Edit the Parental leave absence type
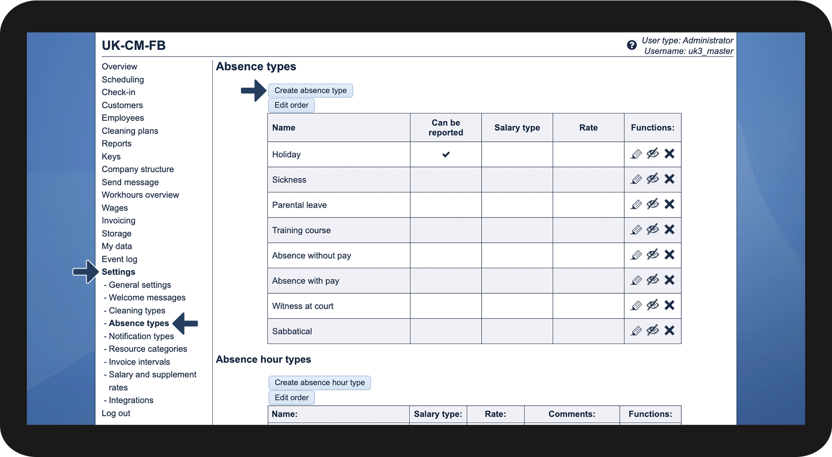 [636, 204]
